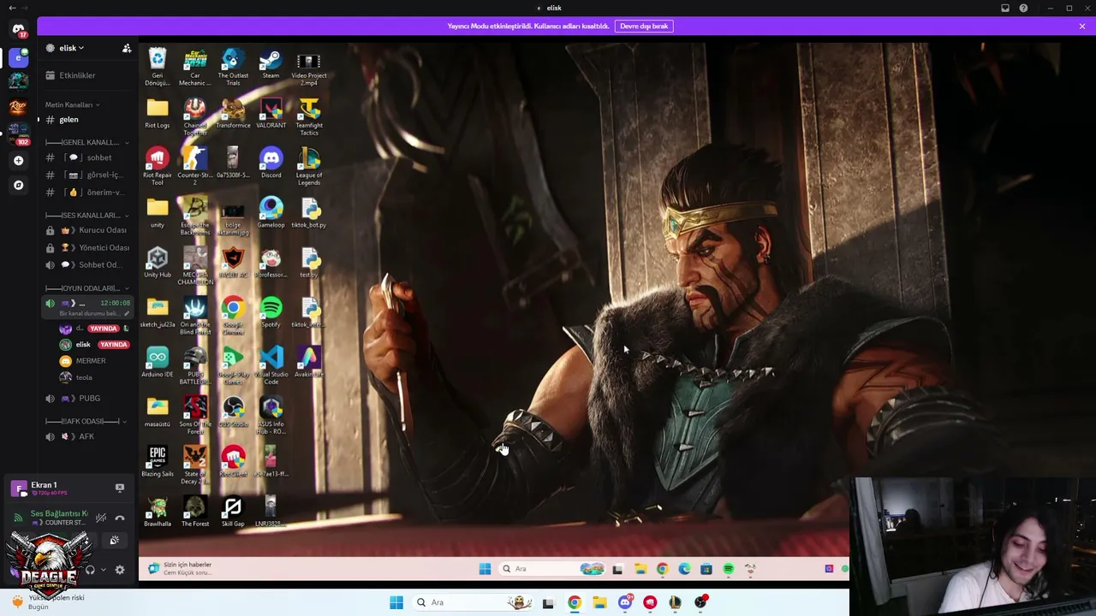Click Teamfight Tactics icon on streamed desktop
The width and height of the screenshot is (1096, 616).
[309, 117]
